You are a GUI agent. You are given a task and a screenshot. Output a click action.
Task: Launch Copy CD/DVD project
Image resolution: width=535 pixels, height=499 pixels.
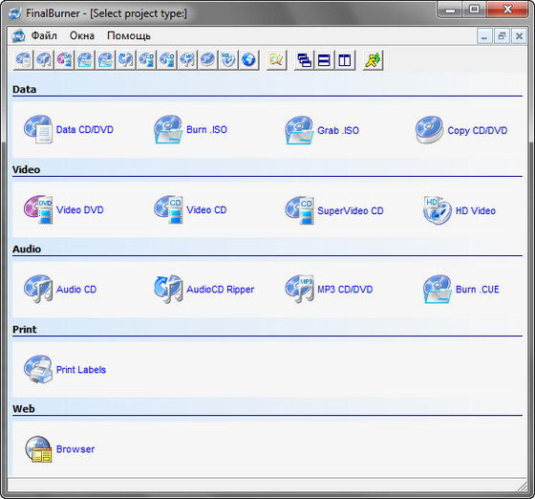point(461,130)
